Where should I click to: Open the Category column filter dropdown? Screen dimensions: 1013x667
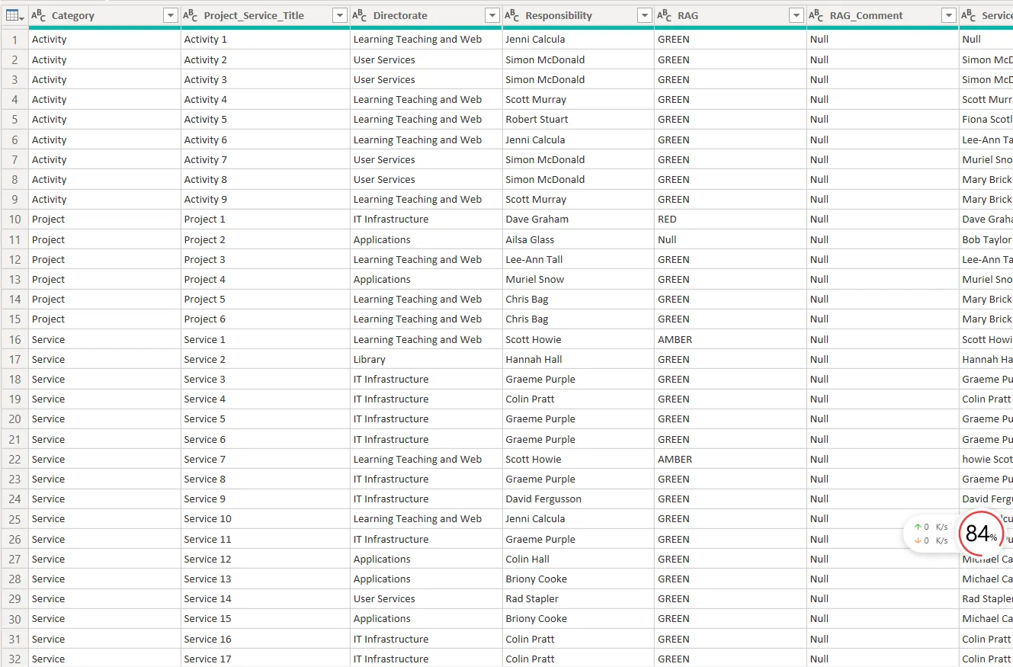172,15
